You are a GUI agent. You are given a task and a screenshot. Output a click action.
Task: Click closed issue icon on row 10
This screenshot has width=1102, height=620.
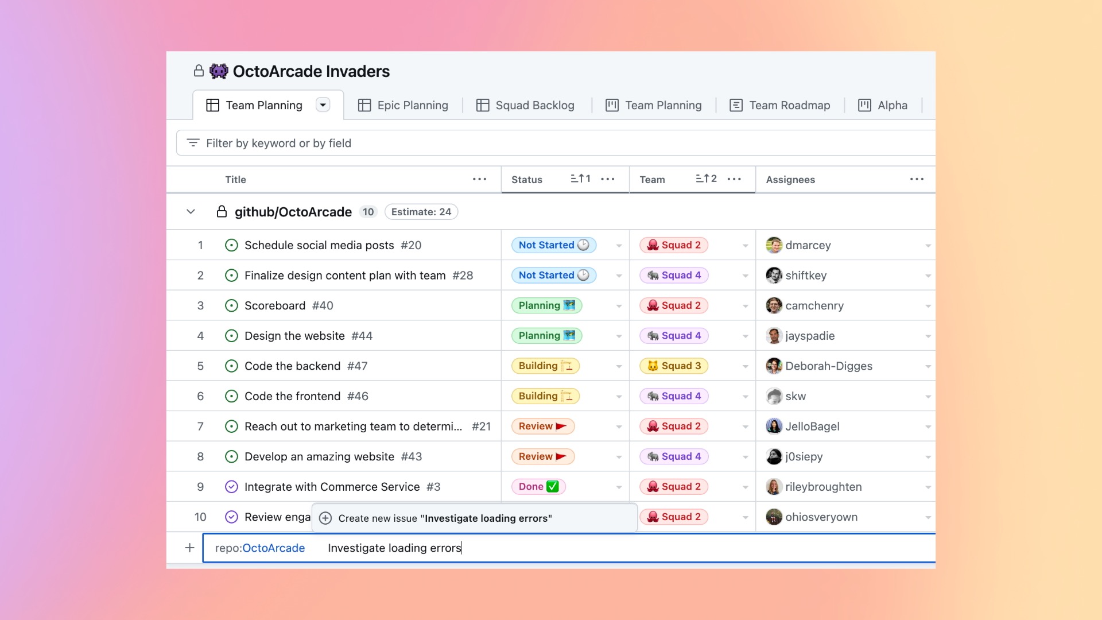click(231, 517)
